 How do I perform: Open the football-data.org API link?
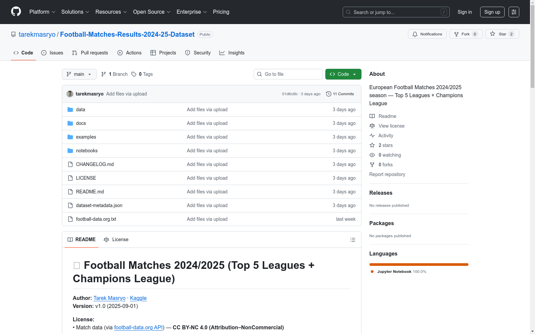pyautogui.click(x=138, y=327)
